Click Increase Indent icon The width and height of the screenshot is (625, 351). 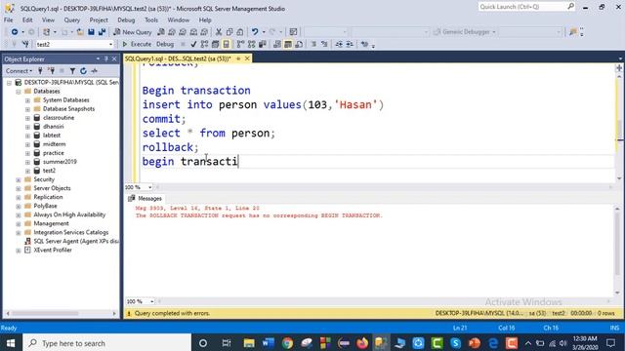350,44
